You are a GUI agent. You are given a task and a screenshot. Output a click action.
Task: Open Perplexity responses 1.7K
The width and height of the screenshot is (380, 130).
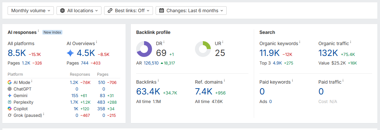74,102
